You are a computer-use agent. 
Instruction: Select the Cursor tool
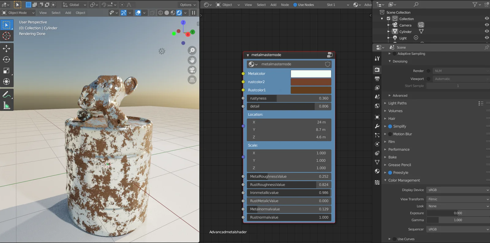click(6, 36)
